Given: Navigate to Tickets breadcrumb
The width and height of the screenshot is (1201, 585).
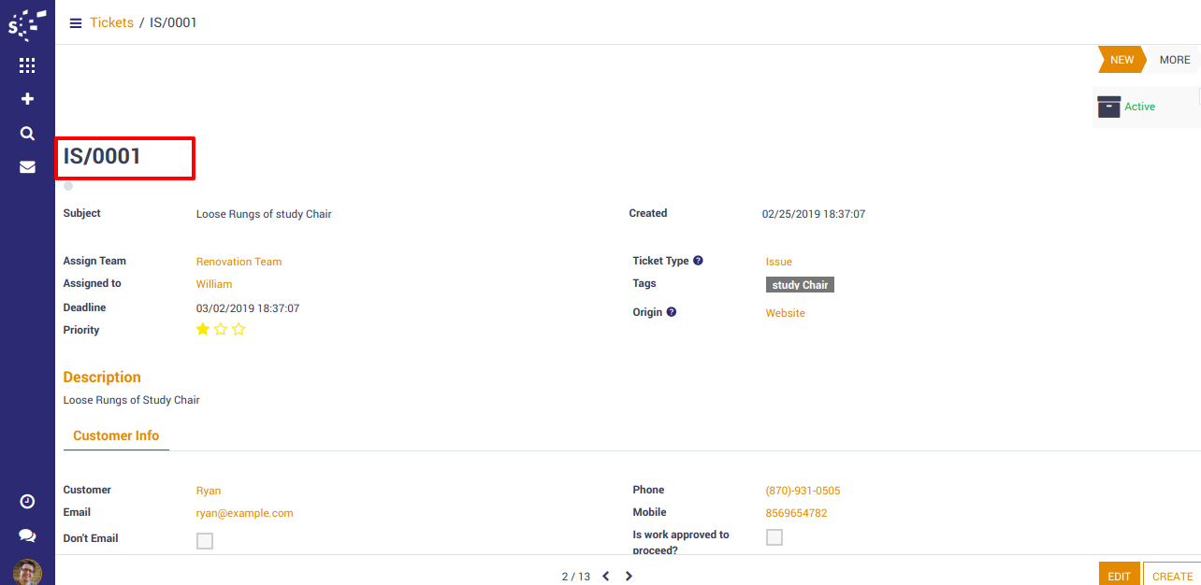Looking at the screenshot, I should click(x=111, y=22).
